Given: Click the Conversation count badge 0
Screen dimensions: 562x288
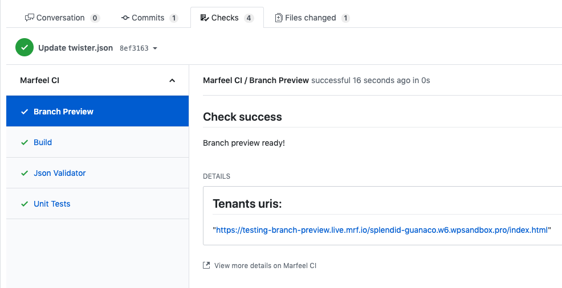Looking at the screenshot, I should coord(95,18).
